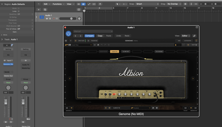The height and width of the screenshot is (127, 222).
Task: Click the Genome redo arrow icon
Action: click(x=105, y=45)
